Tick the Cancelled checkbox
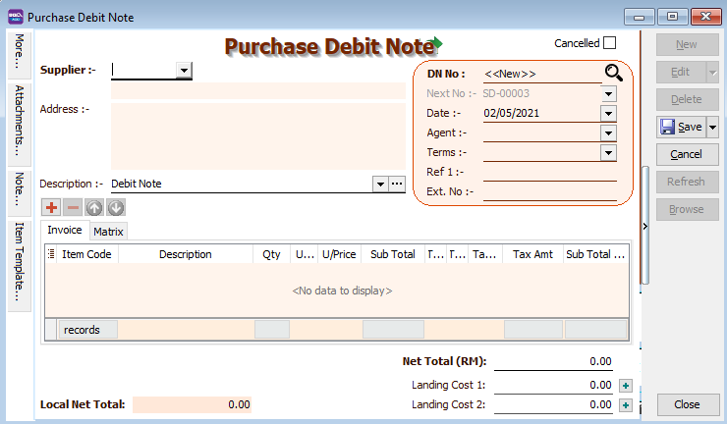 tap(609, 43)
